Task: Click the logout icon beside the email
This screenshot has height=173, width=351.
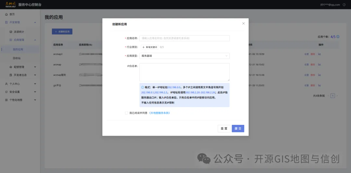Action: (344, 5)
